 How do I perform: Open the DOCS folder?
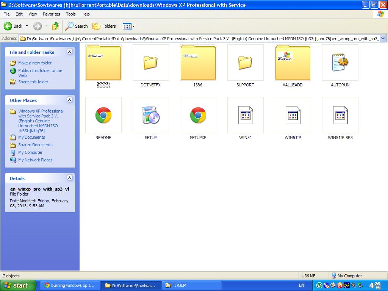point(103,63)
